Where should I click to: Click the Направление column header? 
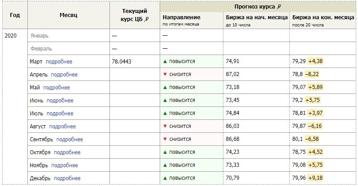(182, 17)
